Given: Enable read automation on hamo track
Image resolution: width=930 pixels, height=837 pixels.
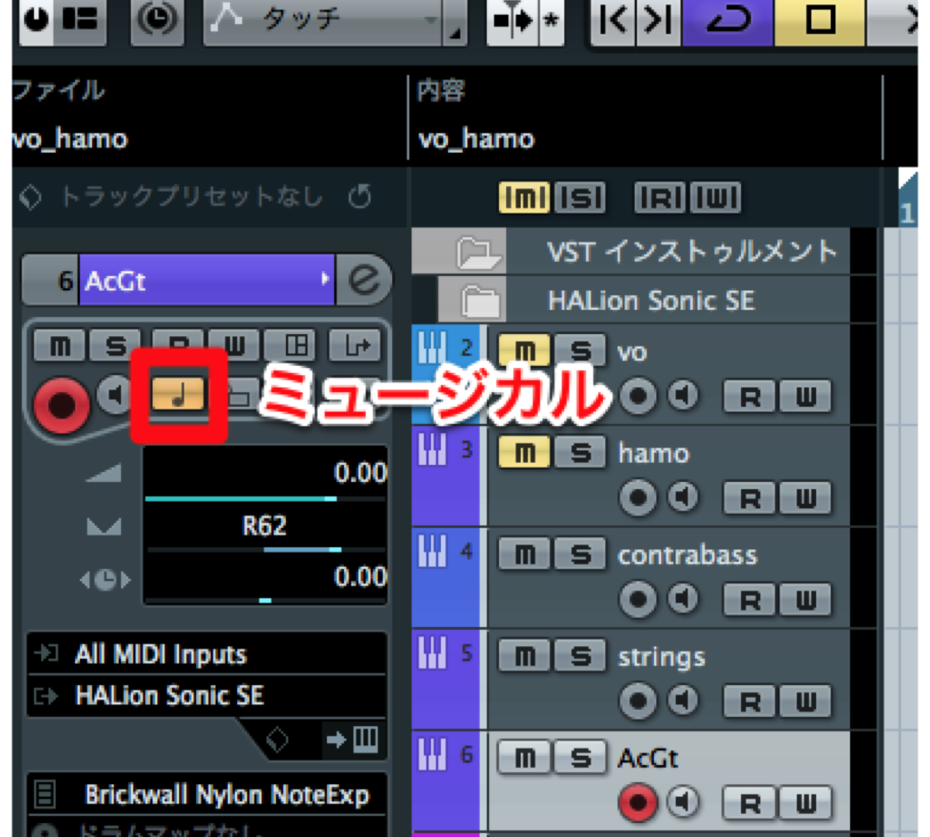Looking at the screenshot, I should (749, 498).
